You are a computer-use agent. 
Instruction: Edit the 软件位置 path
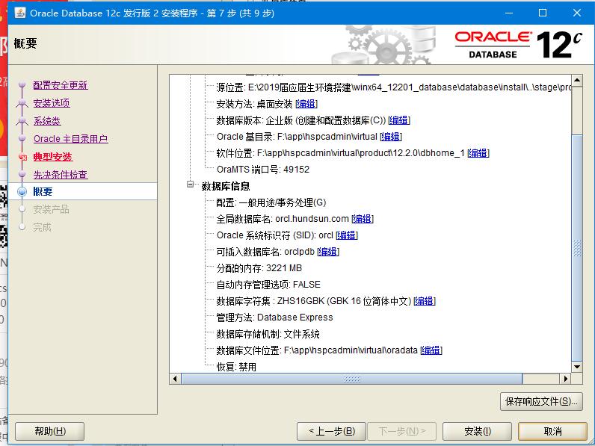pyautogui.click(x=478, y=153)
